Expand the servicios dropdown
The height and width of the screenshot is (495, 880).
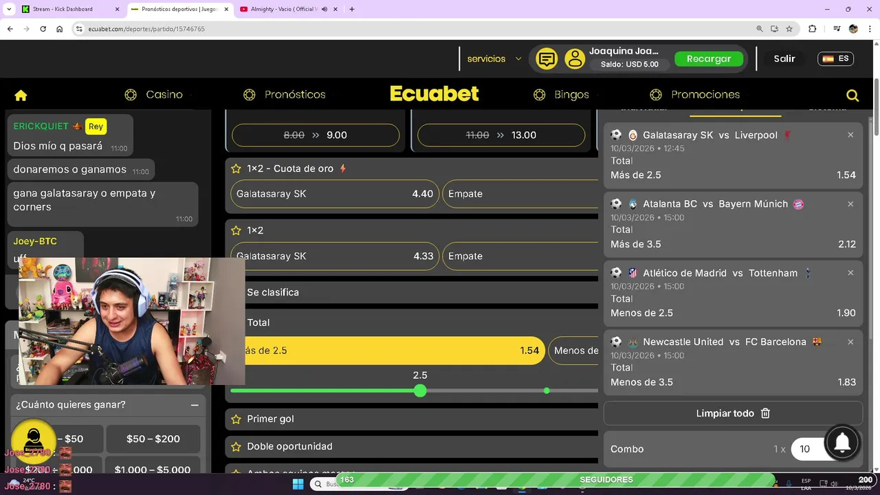pos(494,58)
